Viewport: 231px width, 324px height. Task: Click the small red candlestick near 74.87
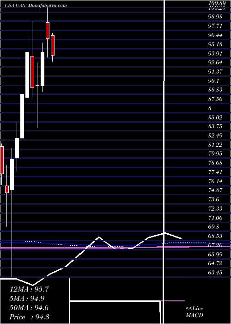(x=7, y=189)
